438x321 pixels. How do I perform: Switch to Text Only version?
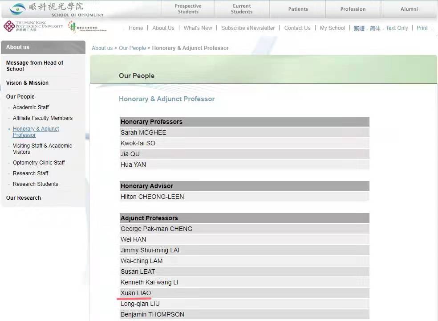pyautogui.click(x=397, y=28)
